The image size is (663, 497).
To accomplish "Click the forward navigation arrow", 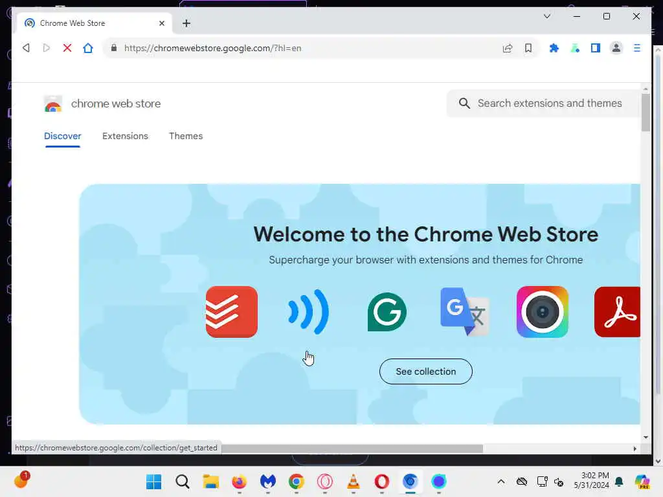I will coord(47,48).
